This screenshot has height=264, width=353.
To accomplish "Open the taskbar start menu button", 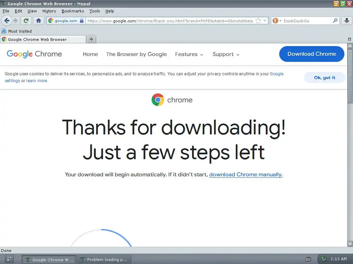I will (x=9, y=259).
